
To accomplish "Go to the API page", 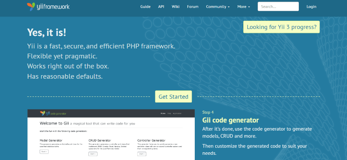I will tap(161, 6).
